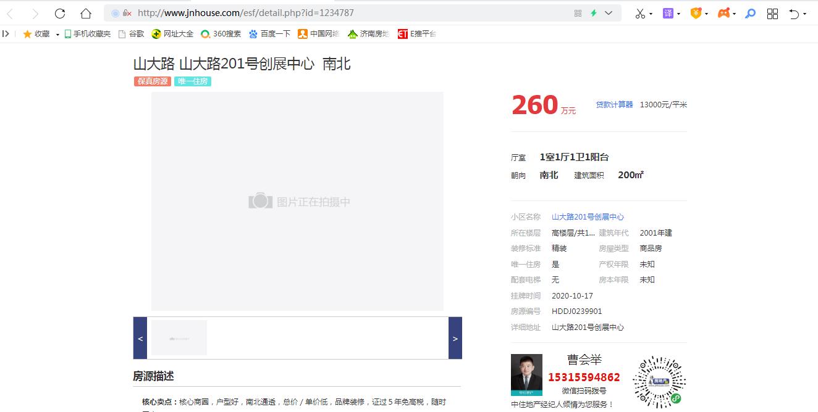This screenshot has height=412, width=818.
Task: Select the listing photo thumbnail
Action: pos(179,338)
